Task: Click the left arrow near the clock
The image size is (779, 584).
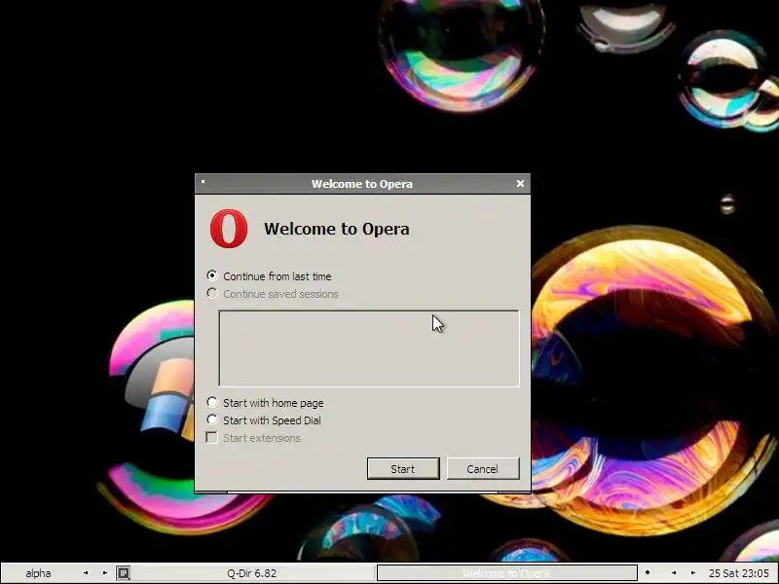Action: pos(674,573)
